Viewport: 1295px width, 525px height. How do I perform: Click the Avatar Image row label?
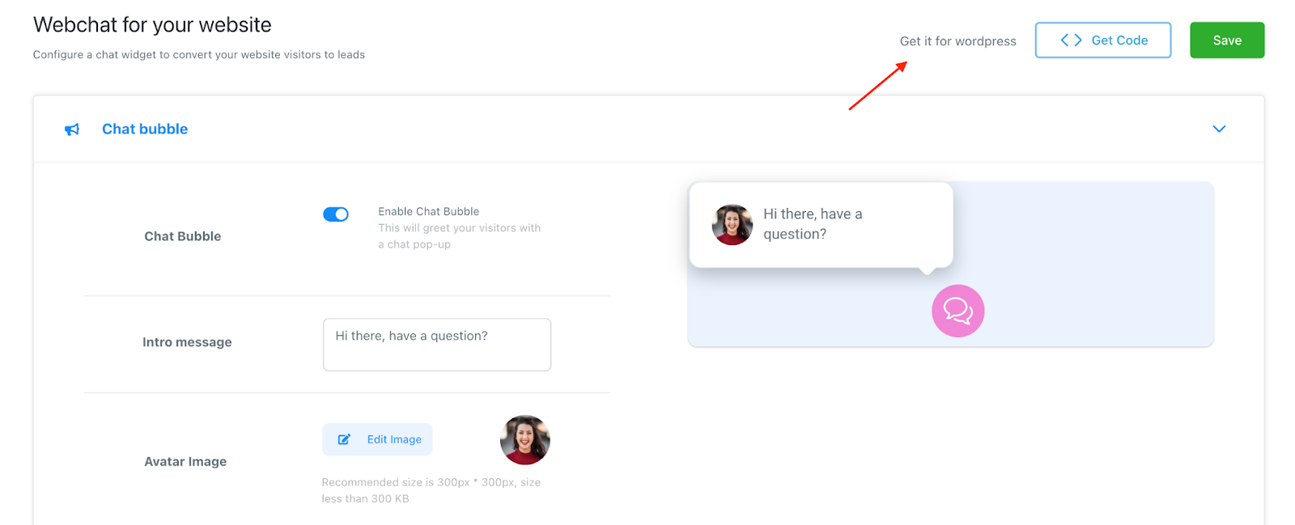tap(185, 462)
